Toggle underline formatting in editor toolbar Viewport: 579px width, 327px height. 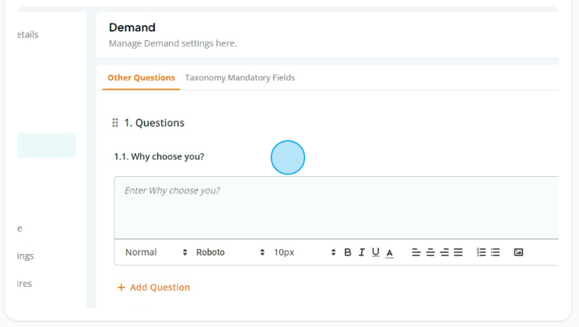coord(375,252)
